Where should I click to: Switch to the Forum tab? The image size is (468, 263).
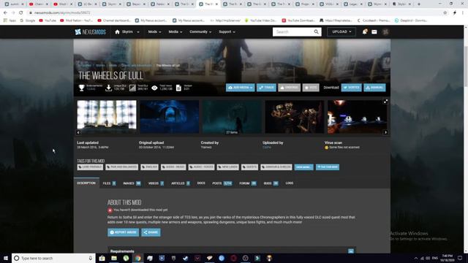tap(248, 183)
